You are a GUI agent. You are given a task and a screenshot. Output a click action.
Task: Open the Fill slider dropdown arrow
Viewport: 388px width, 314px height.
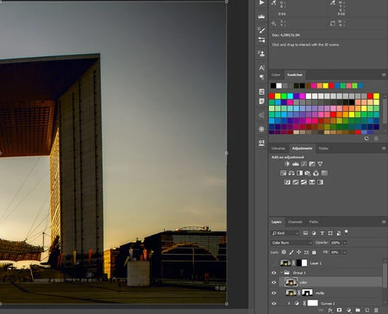345,252
